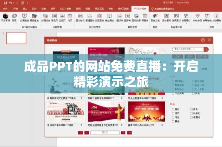Click the template search input in dialog
222x147 pixels.
188,49
